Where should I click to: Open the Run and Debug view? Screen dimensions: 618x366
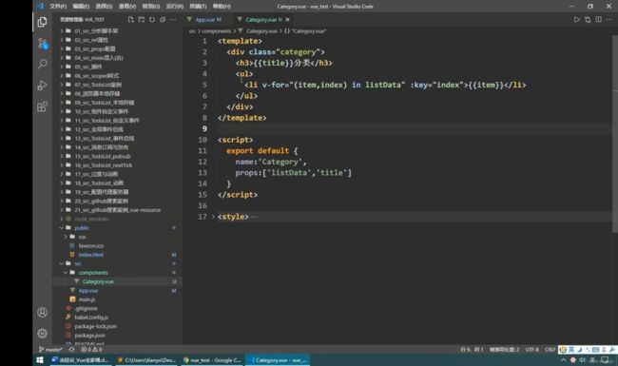pyautogui.click(x=42, y=86)
